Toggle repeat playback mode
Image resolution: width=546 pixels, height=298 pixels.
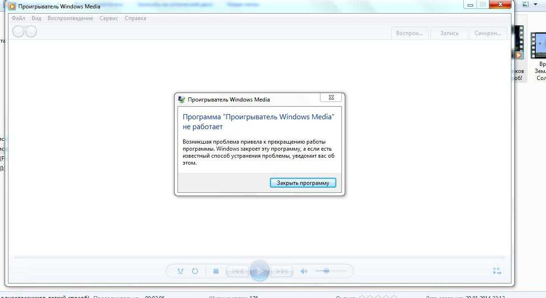[195, 271]
